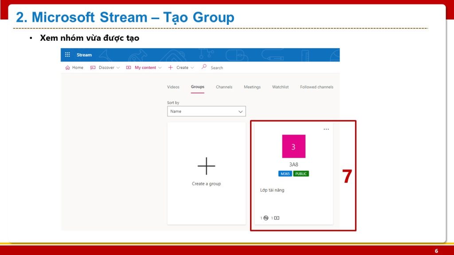Click the 3A8 channels count icon
The height and width of the screenshot is (255, 454).
pyautogui.click(x=266, y=218)
